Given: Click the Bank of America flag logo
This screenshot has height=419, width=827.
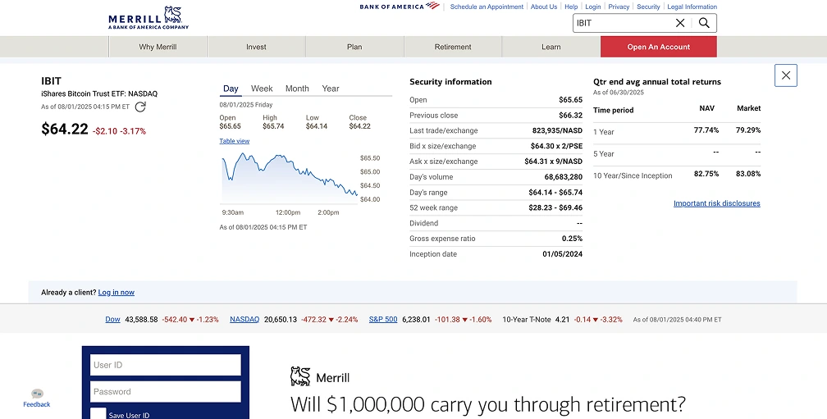Looking at the screenshot, I should 432,6.
